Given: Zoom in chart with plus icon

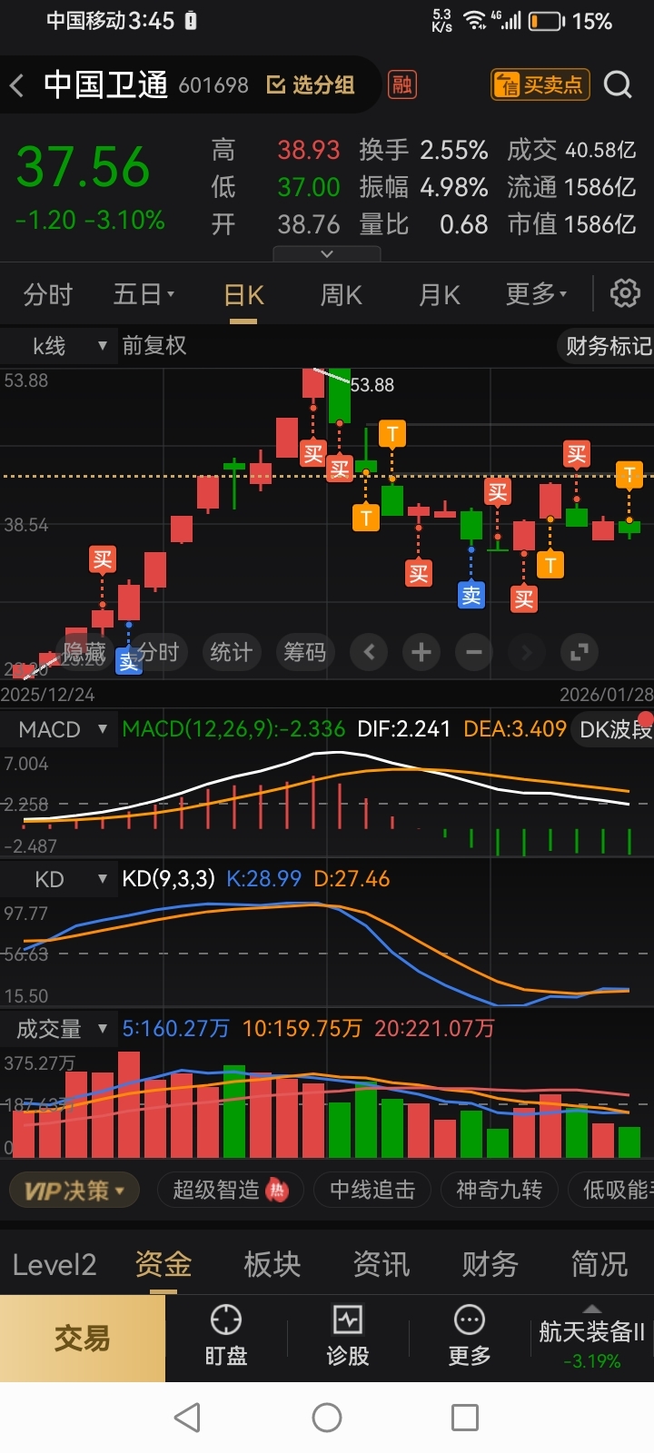Looking at the screenshot, I should click(x=421, y=652).
